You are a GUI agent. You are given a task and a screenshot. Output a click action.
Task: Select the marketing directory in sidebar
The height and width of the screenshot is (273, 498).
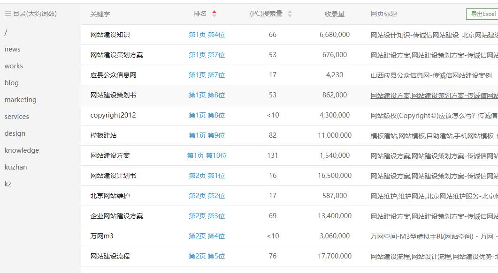point(20,99)
